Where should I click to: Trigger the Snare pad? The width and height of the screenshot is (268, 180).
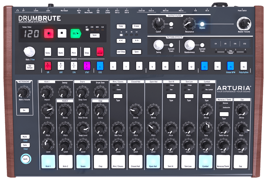(83, 162)
